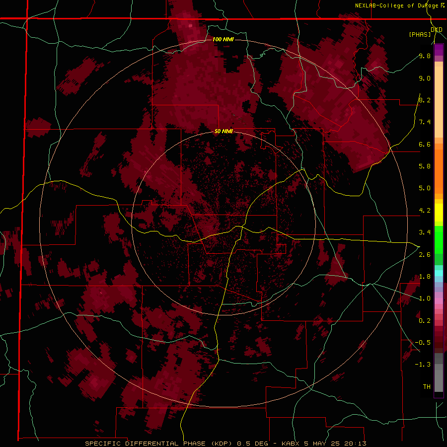This screenshot has width=447, height=447.
Task: Click the 5.8 scale value
Action: tap(425, 166)
